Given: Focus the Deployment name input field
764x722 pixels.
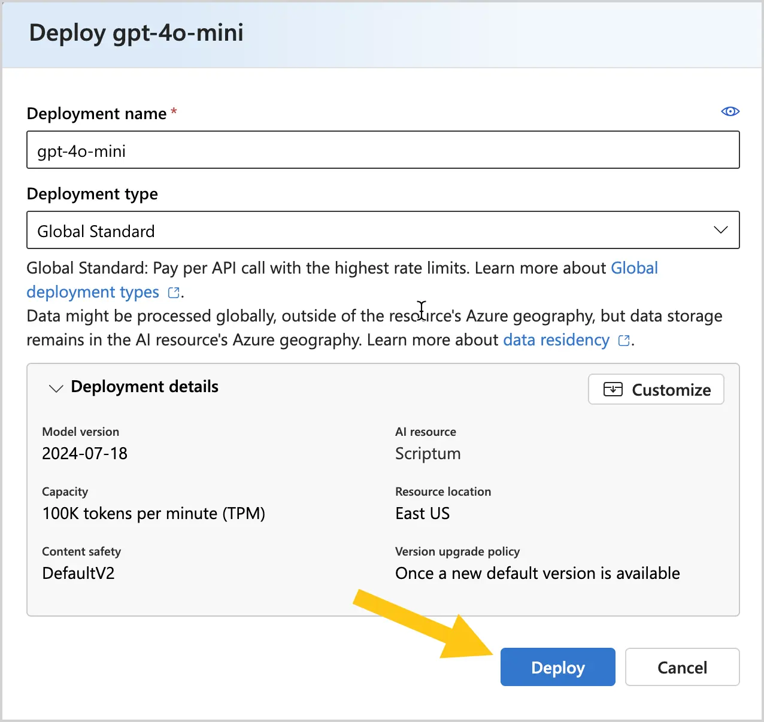Looking at the screenshot, I should coord(383,150).
